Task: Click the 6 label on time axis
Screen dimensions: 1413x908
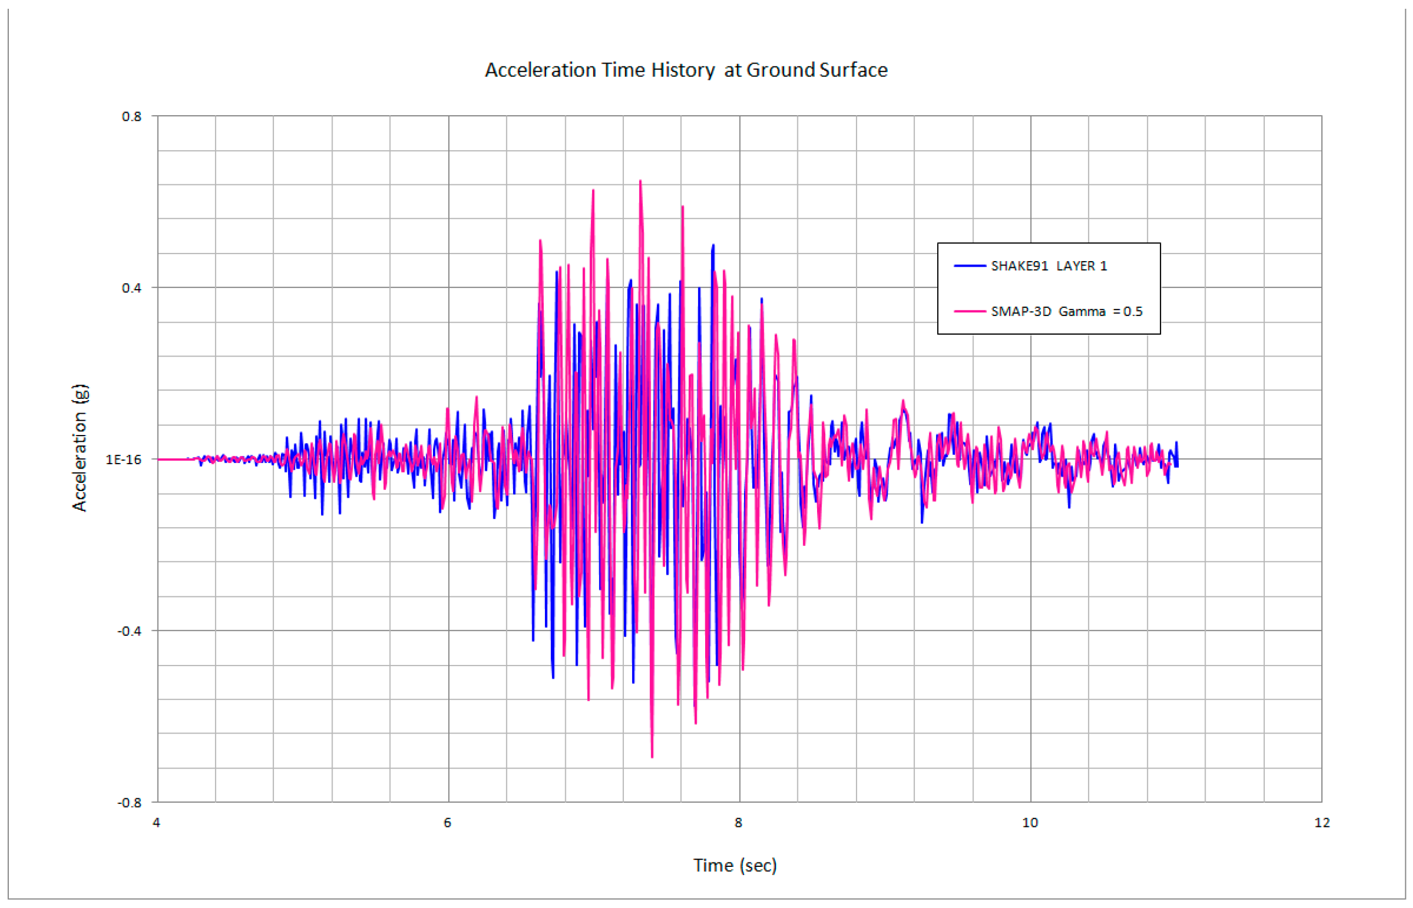Action: (448, 822)
